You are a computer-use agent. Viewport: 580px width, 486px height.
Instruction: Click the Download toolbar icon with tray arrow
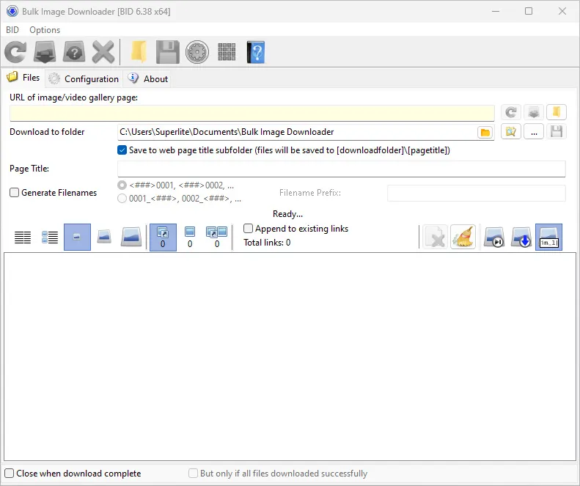(x=45, y=52)
